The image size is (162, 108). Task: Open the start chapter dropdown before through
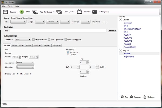[65, 22]
